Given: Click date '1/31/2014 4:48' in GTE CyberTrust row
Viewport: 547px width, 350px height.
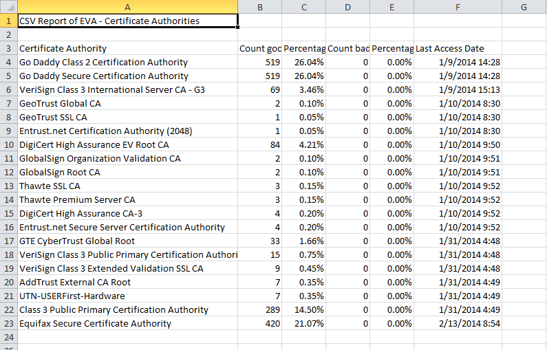Looking at the screenshot, I should pos(458,241).
